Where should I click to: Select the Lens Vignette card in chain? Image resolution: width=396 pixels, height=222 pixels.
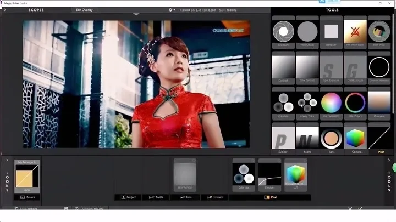pyautogui.click(x=185, y=175)
